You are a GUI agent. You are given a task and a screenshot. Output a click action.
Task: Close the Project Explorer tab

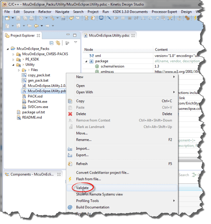(x=38, y=36)
